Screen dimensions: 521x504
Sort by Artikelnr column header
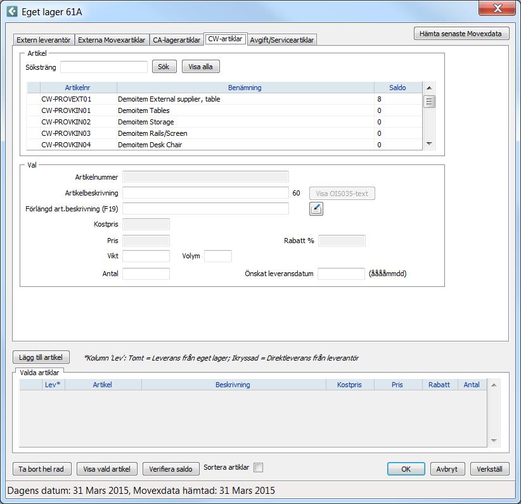tap(78, 88)
